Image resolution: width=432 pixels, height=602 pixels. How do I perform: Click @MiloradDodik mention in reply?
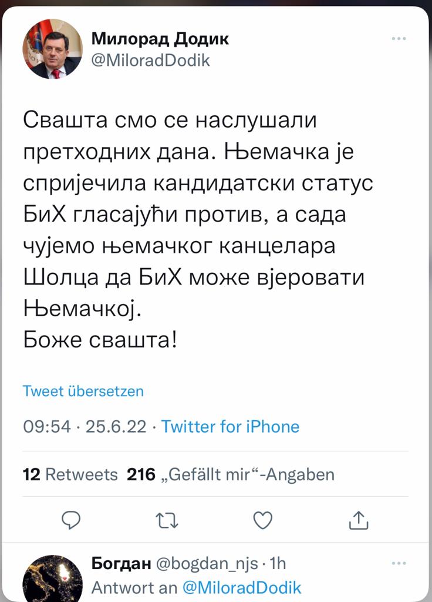(242, 587)
